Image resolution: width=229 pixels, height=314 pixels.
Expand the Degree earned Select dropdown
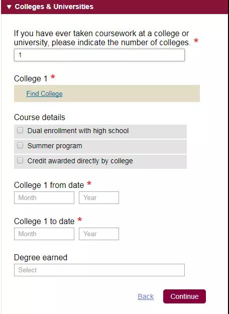[99, 270]
